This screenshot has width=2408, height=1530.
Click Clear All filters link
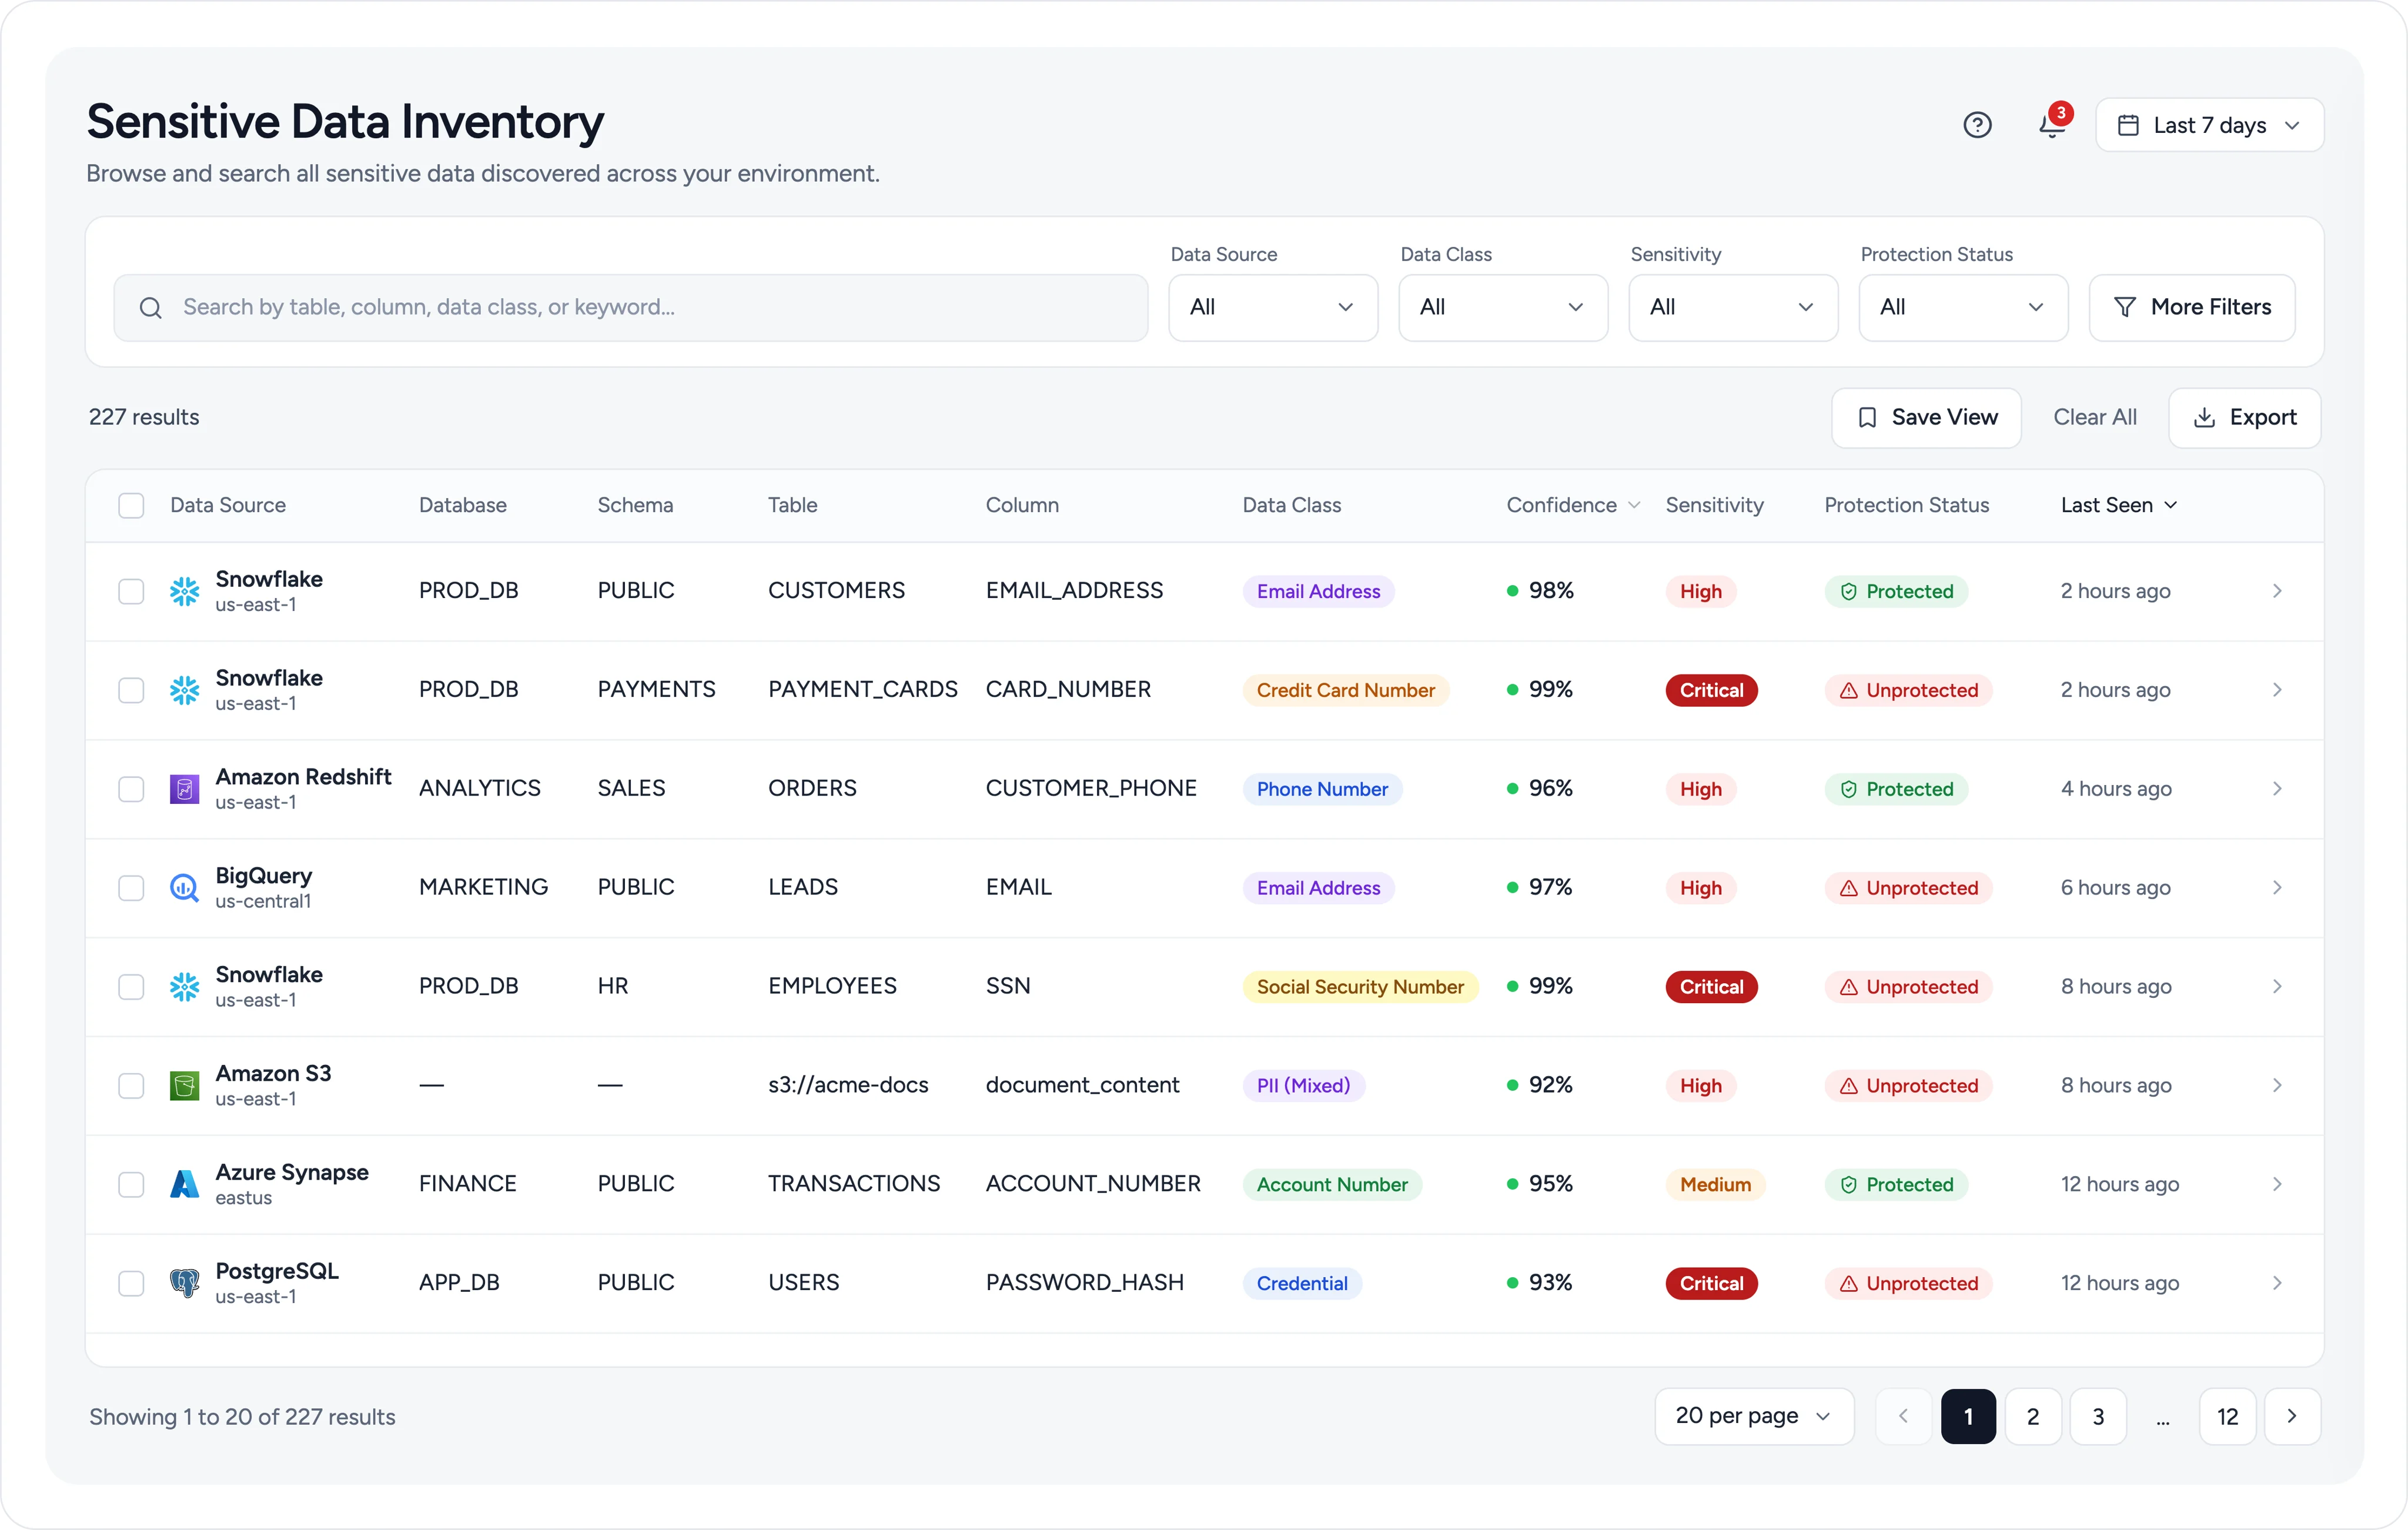2095,417
